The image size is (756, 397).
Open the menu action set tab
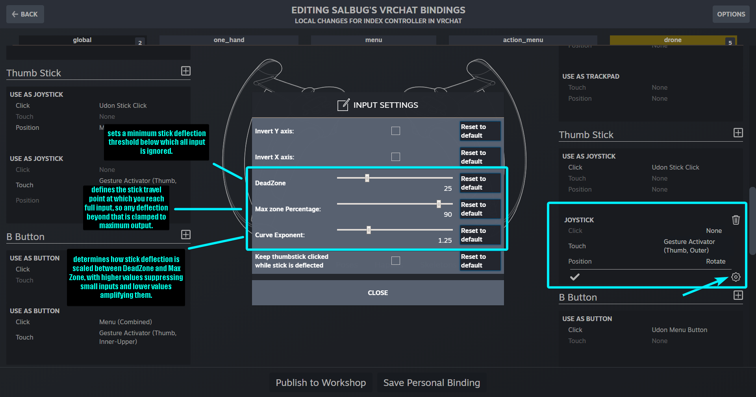374,40
